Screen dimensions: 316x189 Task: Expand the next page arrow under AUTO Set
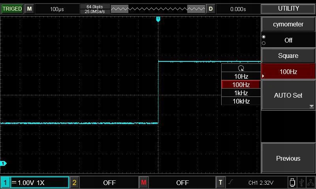[x=311, y=106]
